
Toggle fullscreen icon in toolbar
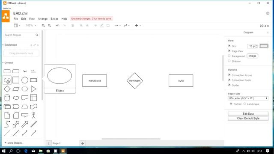[262, 26]
